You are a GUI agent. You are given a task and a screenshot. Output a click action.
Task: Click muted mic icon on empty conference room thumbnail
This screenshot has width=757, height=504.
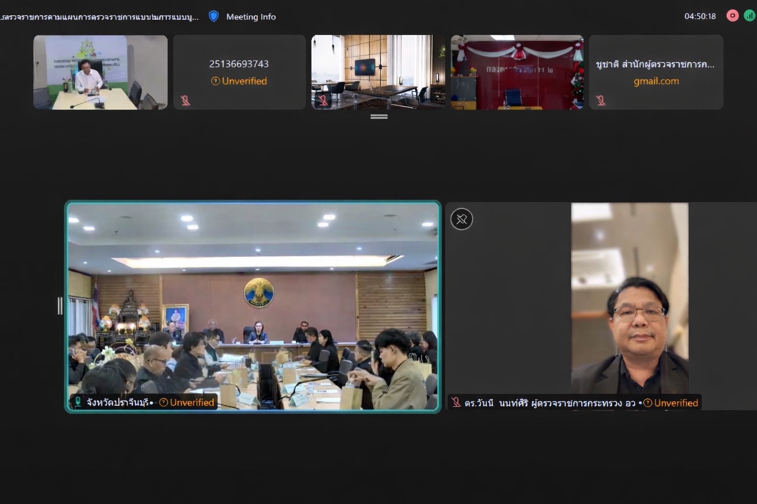click(323, 100)
